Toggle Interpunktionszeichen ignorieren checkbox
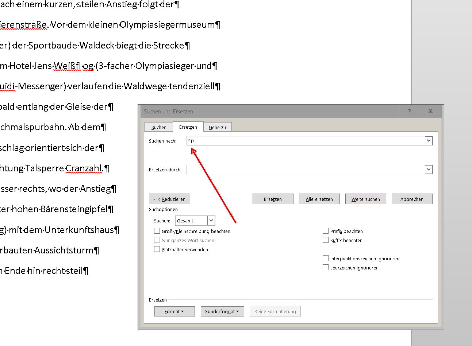The height and width of the screenshot is (346, 472). 326,258
